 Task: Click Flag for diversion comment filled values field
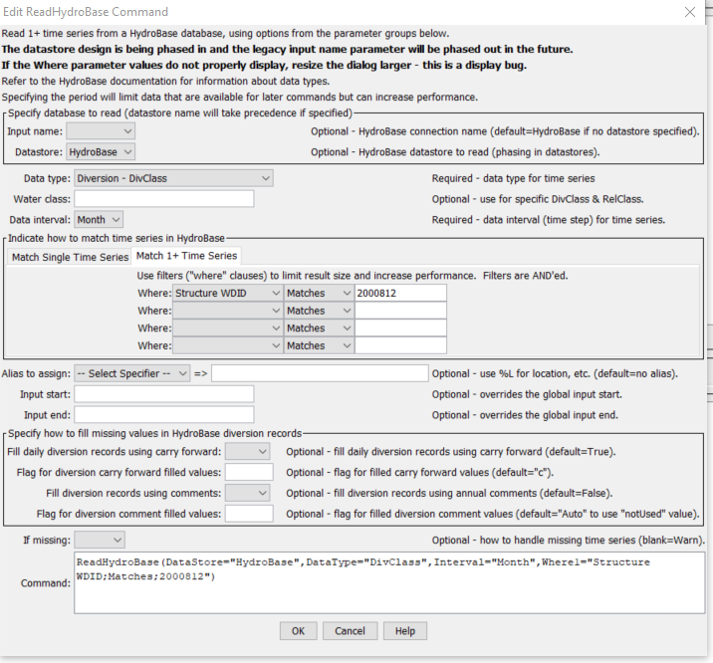coord(249,514)
